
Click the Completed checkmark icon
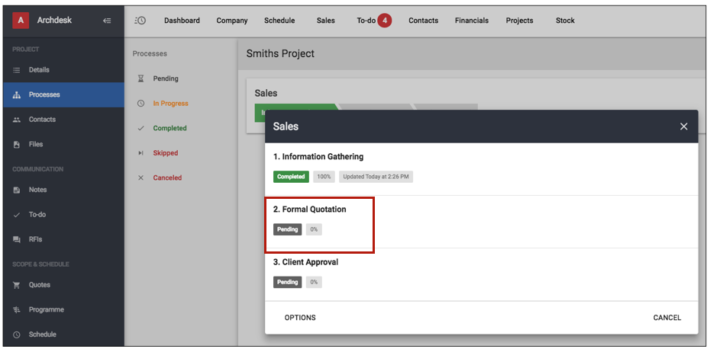(140, 128)
